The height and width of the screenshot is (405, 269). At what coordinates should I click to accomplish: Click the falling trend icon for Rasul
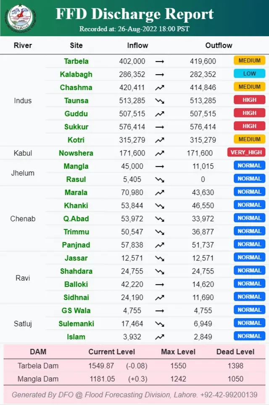[160, 180]
